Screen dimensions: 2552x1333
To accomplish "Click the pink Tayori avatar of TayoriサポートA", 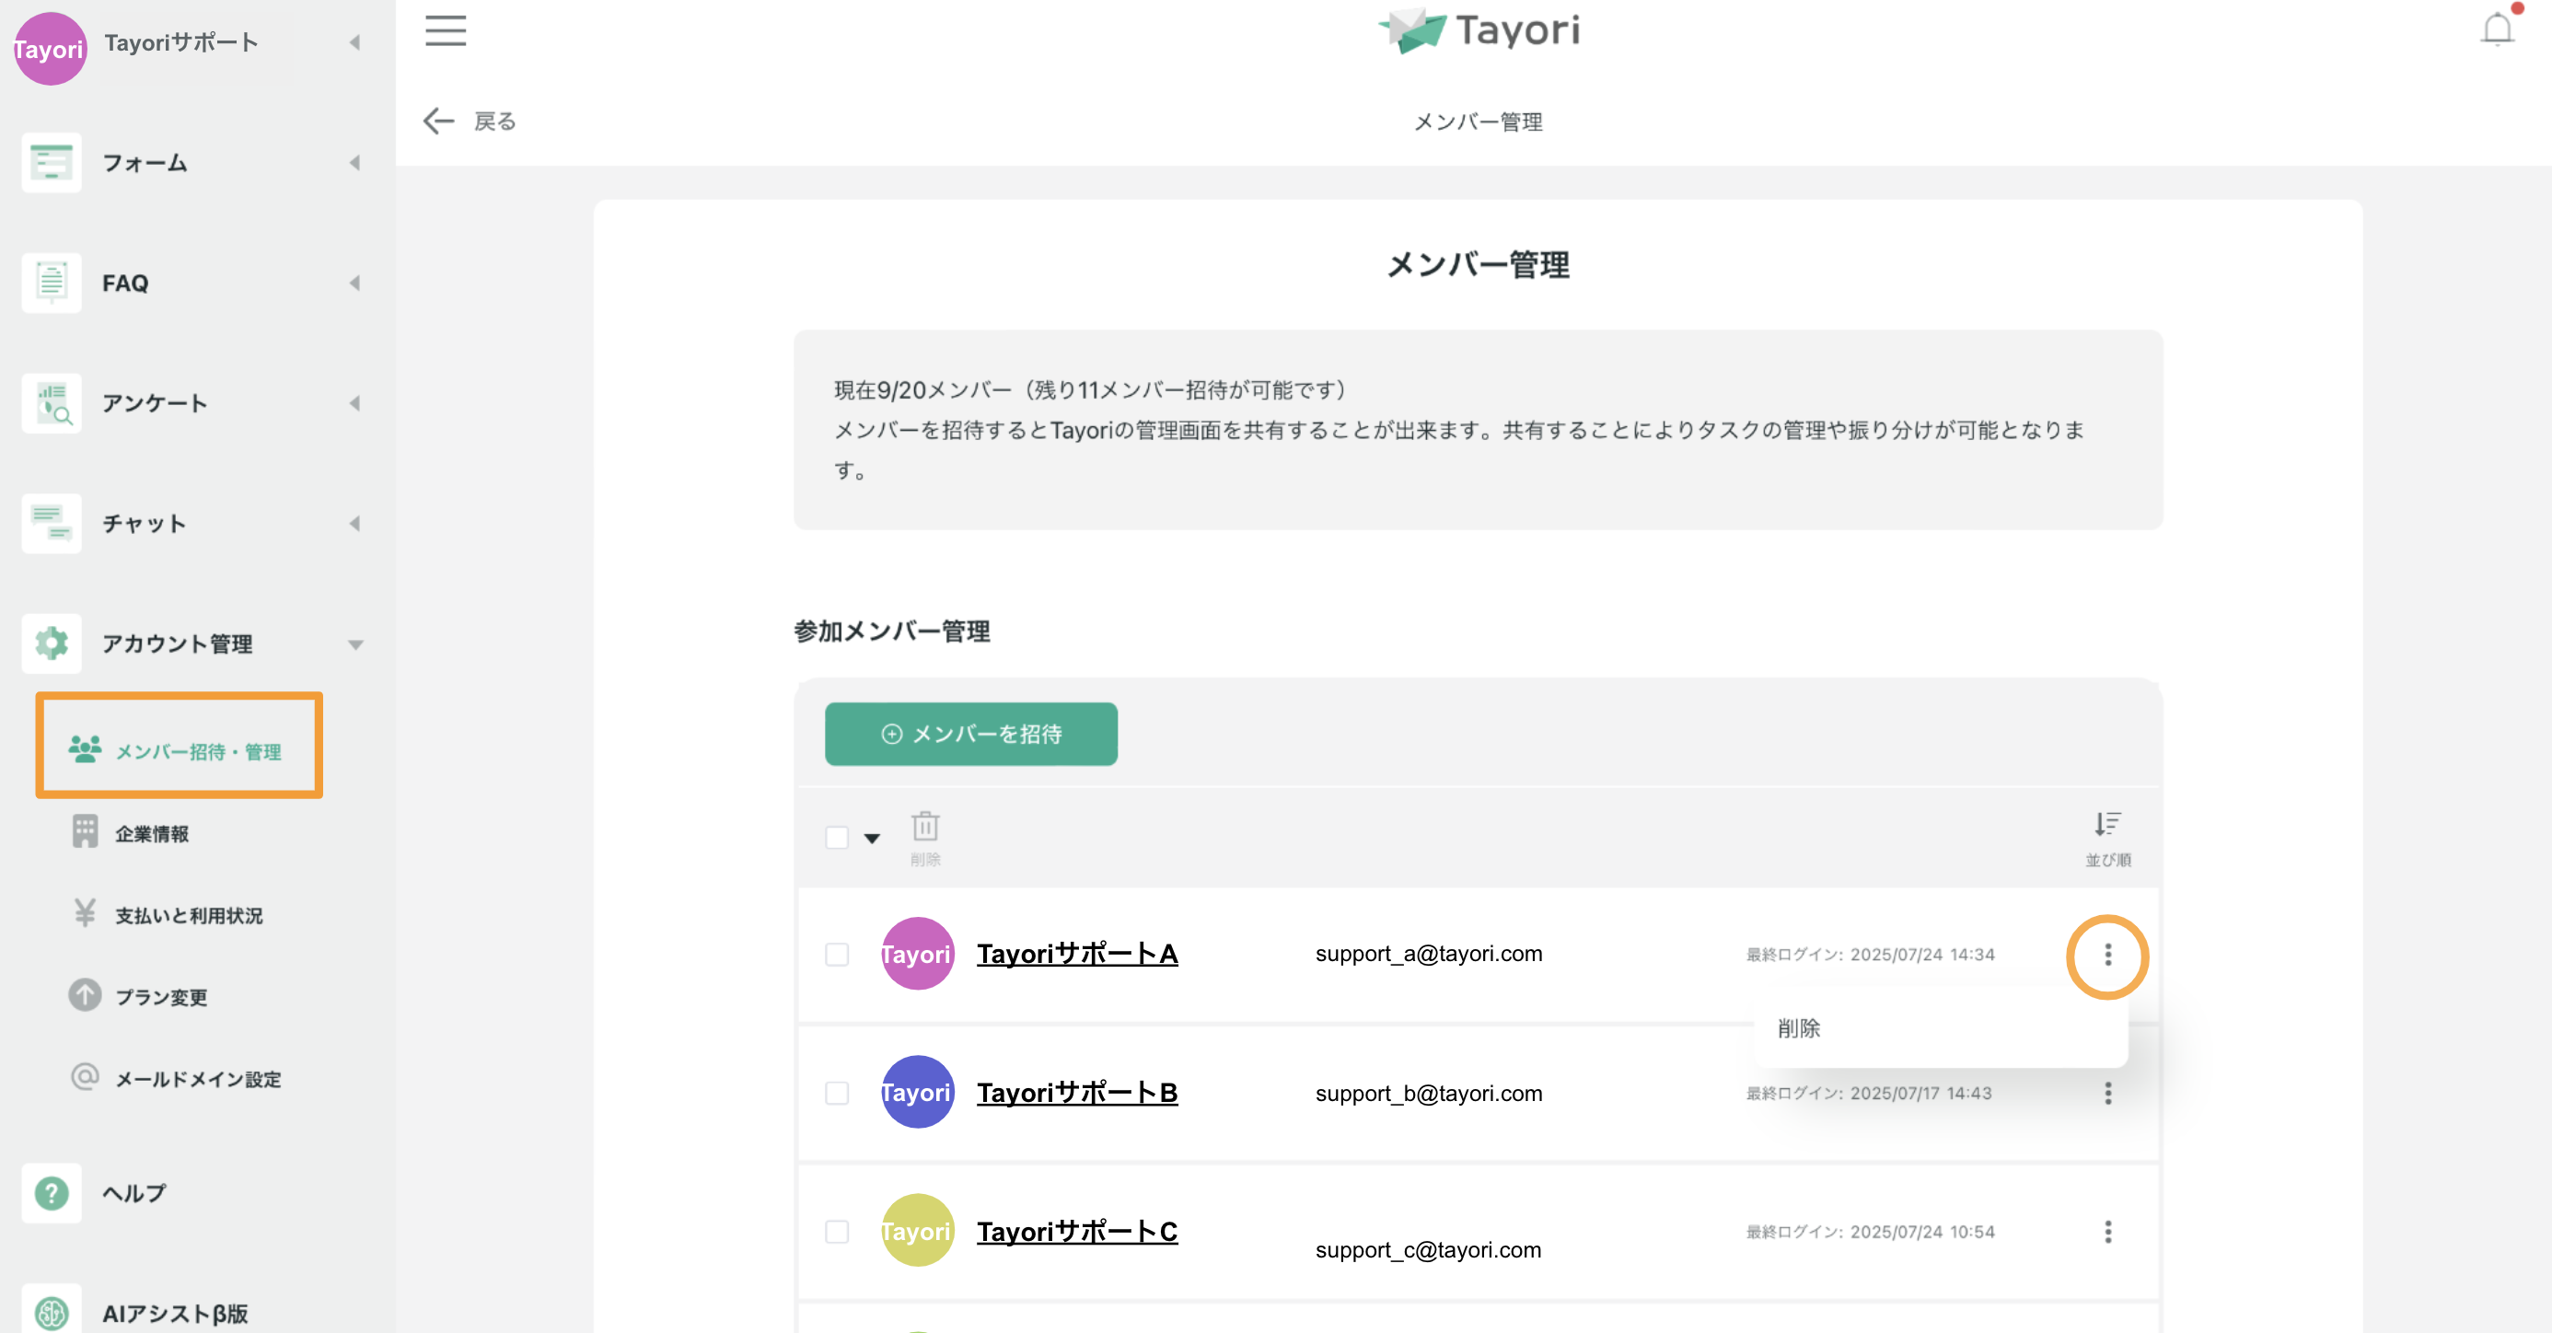I will [x=916, y=954].
